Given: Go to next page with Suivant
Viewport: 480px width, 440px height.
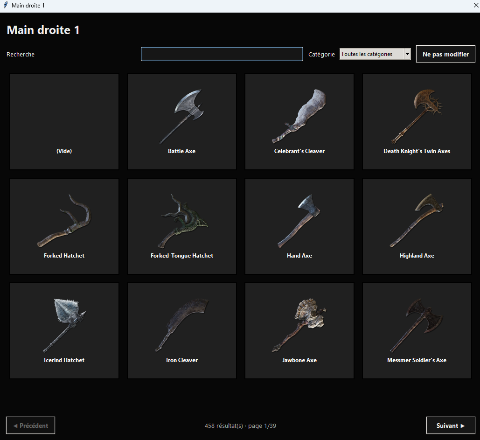Looking at the screenshot, I should tap(450, 426).
